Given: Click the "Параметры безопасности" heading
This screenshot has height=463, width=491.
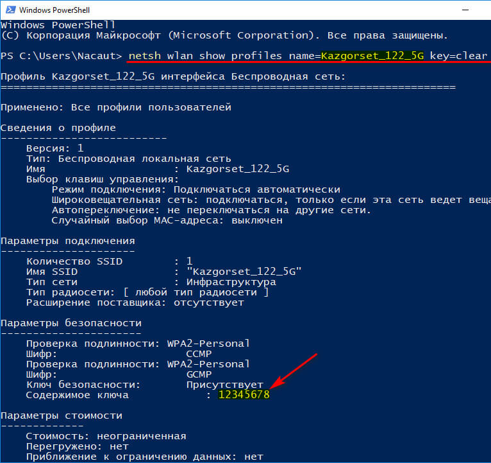Looking at the screenshot, I should (71, 323).
